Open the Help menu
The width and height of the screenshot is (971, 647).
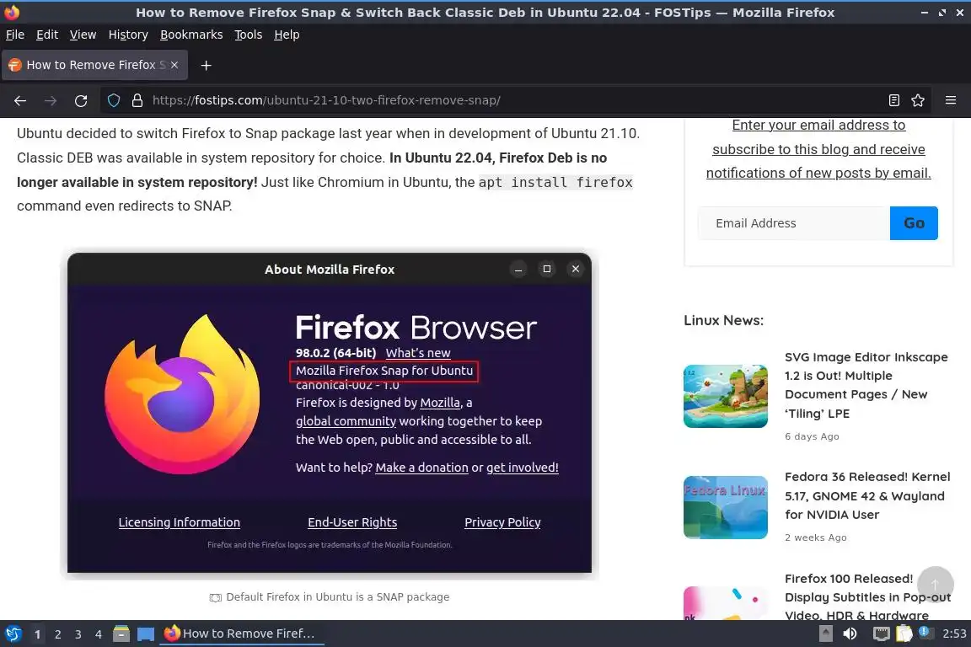[287, 35]
